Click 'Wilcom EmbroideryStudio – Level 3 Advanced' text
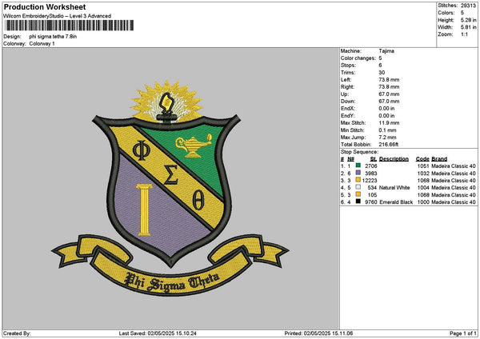The image size is (480, 339). click(58, 16)
